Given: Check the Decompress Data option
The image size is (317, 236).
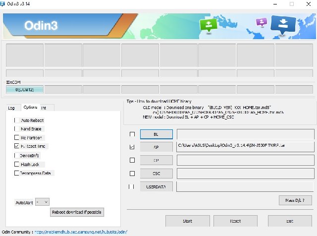Looking at the screenshot, I should 16,173.
